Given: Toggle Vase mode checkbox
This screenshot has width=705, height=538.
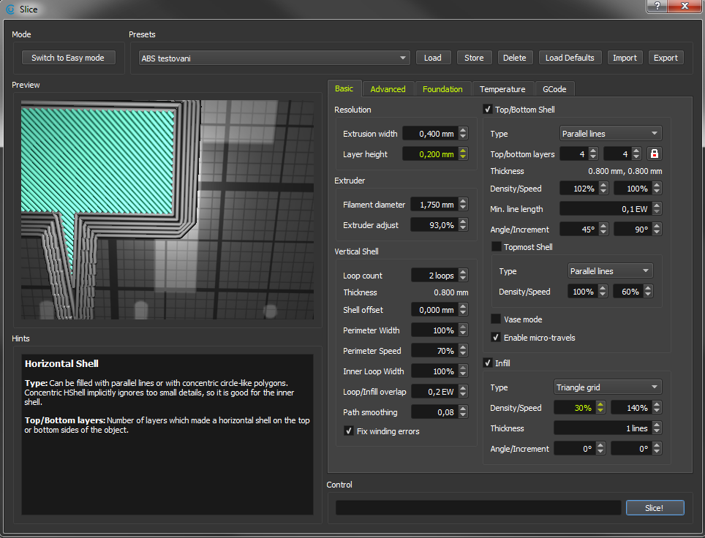Looking at the screenshot, I should pos(497,319).
